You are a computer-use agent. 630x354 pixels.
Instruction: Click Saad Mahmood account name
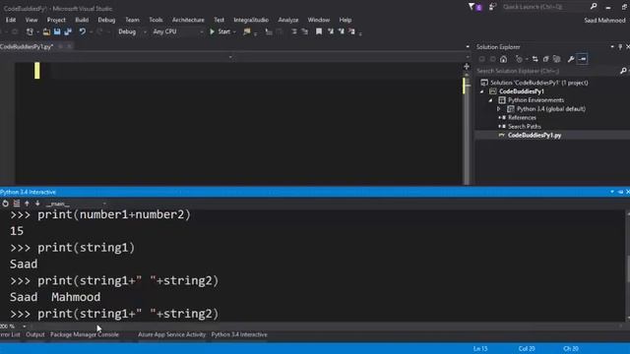pos(604,20)
